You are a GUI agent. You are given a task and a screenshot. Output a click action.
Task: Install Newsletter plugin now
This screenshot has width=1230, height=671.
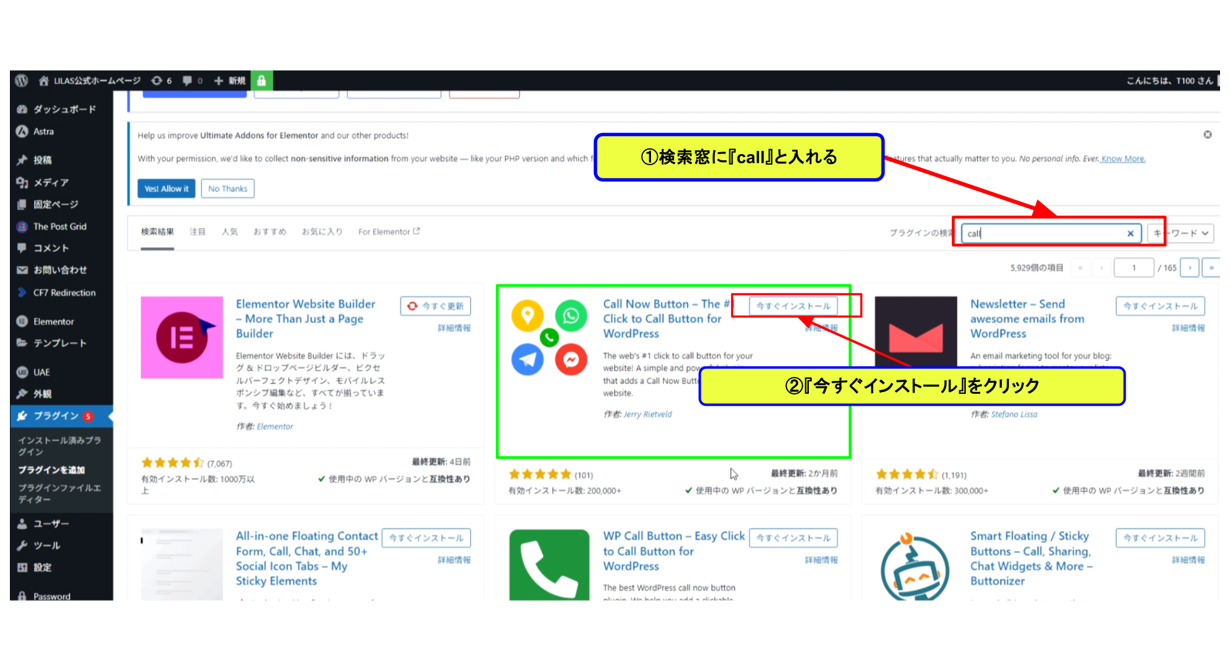[x=1160, y=306]
